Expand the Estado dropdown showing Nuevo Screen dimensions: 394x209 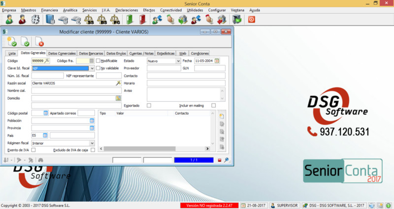tap(178, 61)
